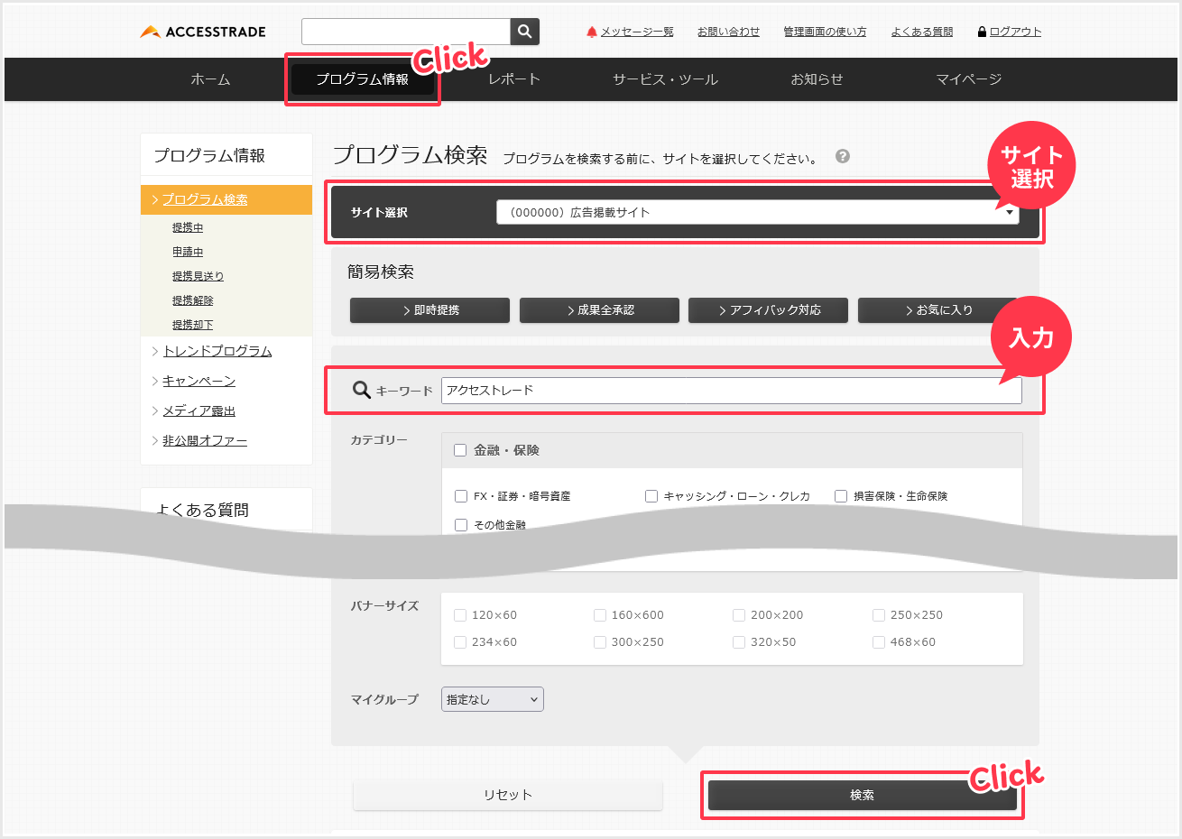Click the 即時提携 quick search button
This screenshot has width=1182, height=839.
tap(429, 310)
